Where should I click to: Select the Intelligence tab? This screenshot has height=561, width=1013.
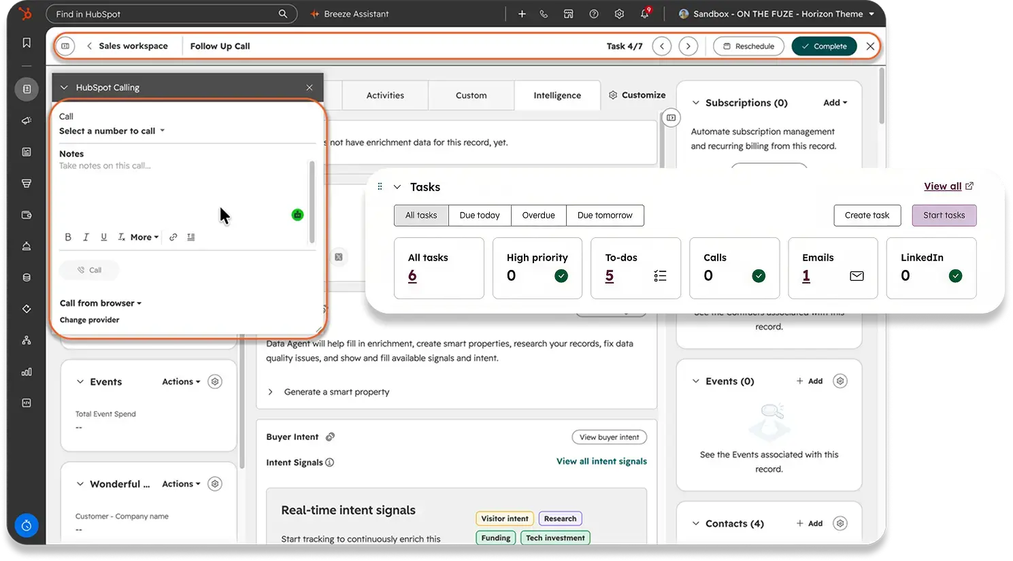pos(557,96)
